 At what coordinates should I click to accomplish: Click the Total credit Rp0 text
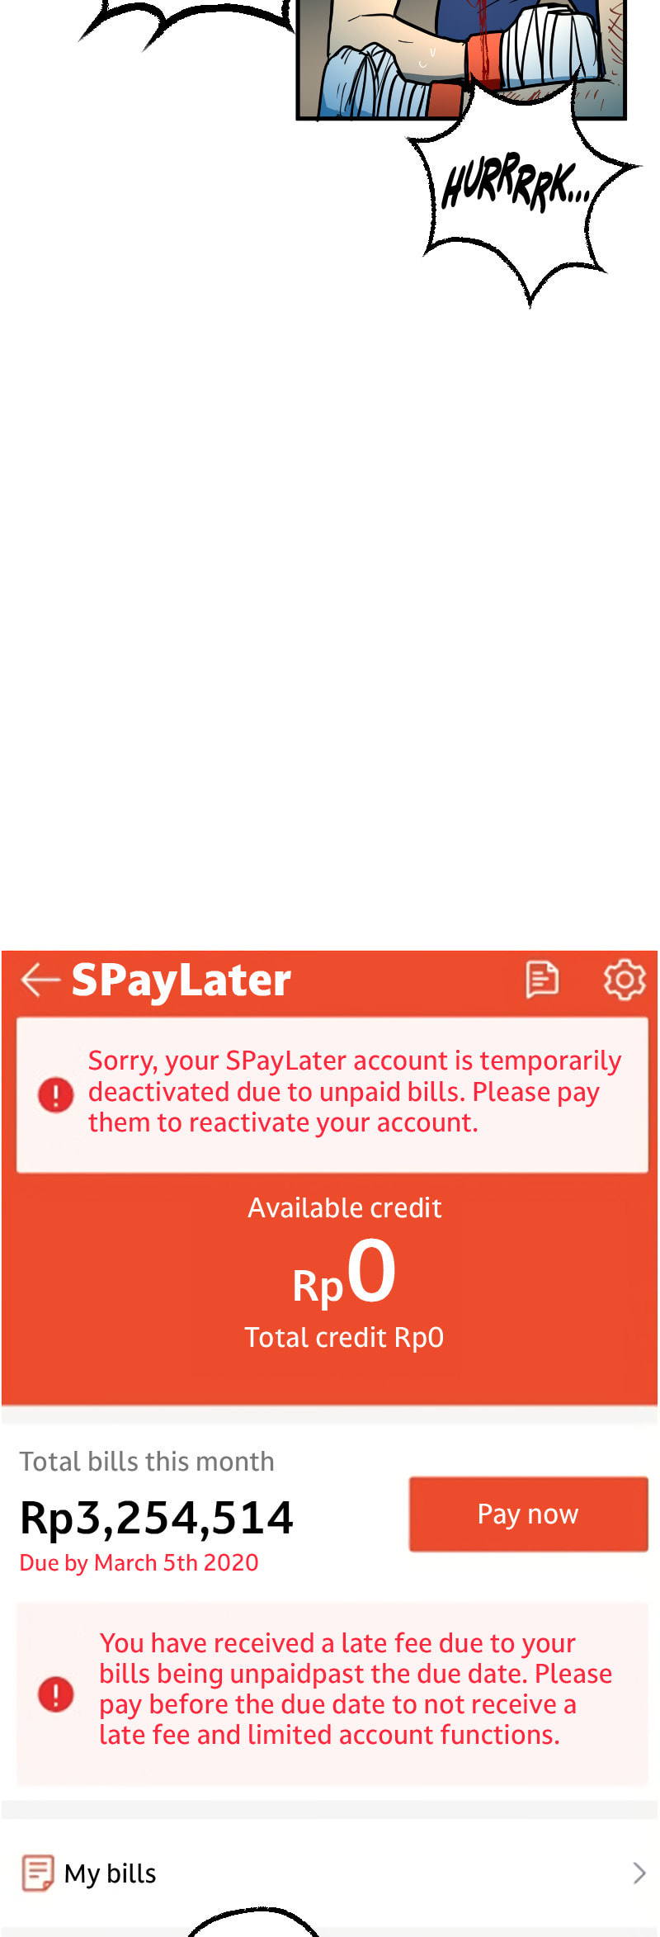tap(344, 1337)
